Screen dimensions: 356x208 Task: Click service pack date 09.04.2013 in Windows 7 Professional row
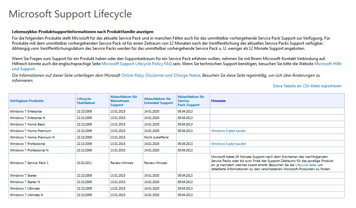(x=185, y=144)
